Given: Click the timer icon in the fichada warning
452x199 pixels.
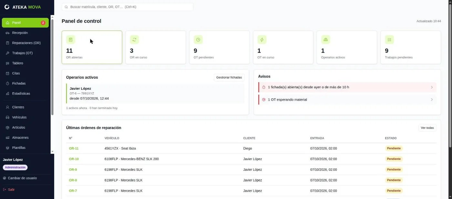Looking at the screenshot, I should (x=264, y=87).
